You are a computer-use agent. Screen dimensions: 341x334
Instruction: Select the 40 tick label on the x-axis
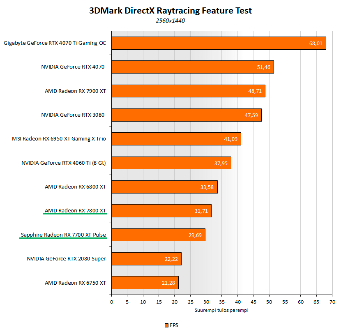click(x=238, y=302)
